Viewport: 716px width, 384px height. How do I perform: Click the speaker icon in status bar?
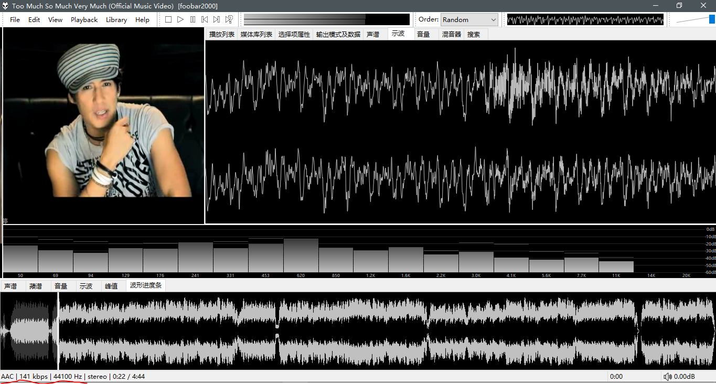(x=667, y=377)
